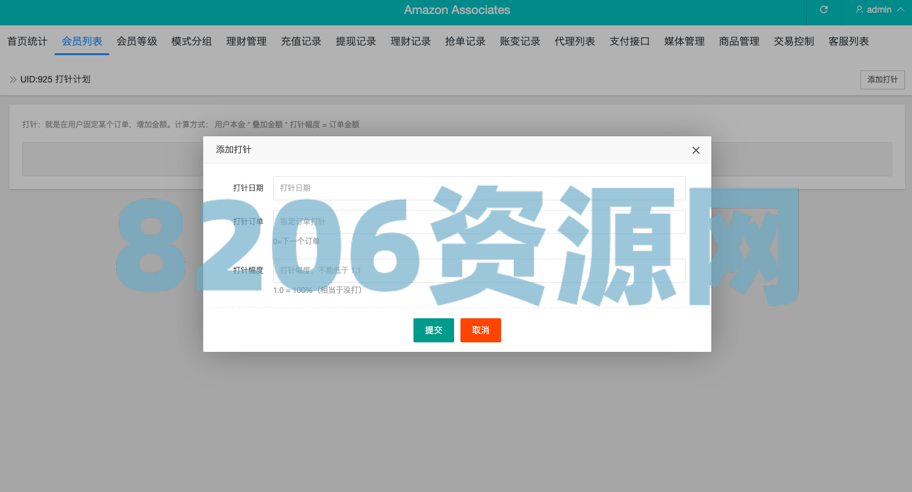The image size is (912, 492).
Task: Cancel the dialog with 取消 button
Action: tap(480, 330)
